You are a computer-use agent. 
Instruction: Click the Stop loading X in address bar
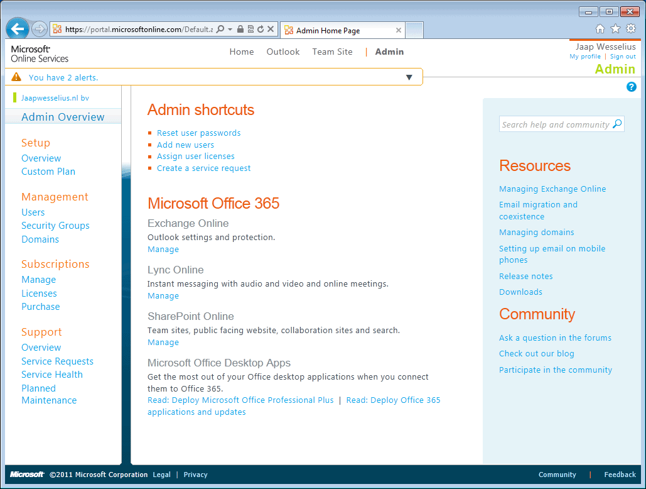click(271, 30)
